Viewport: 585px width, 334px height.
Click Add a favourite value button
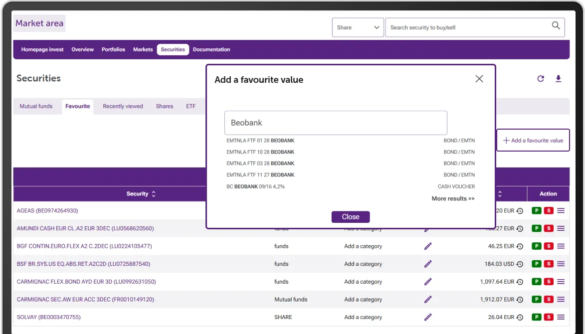click(x=533, y=140)
